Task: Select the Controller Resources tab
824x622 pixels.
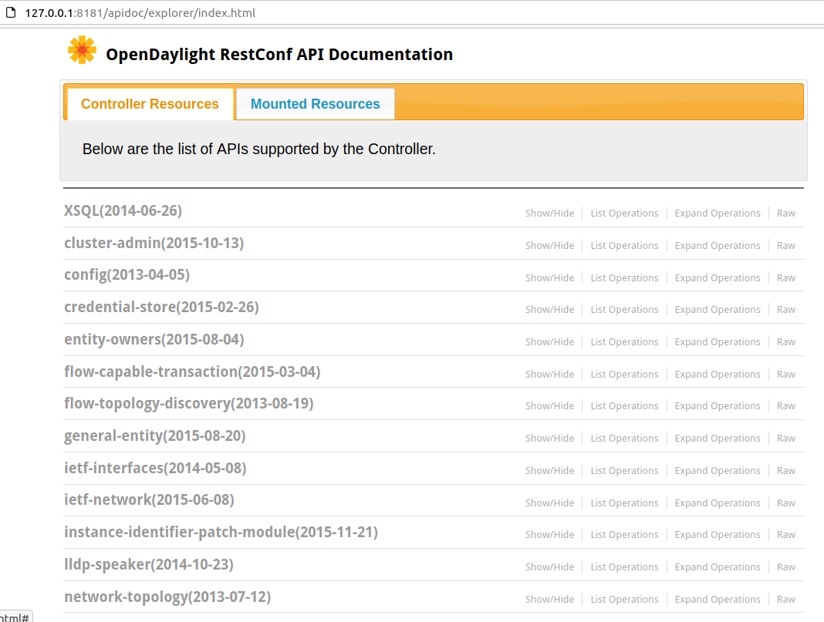Action: click(x=150, y=104)
